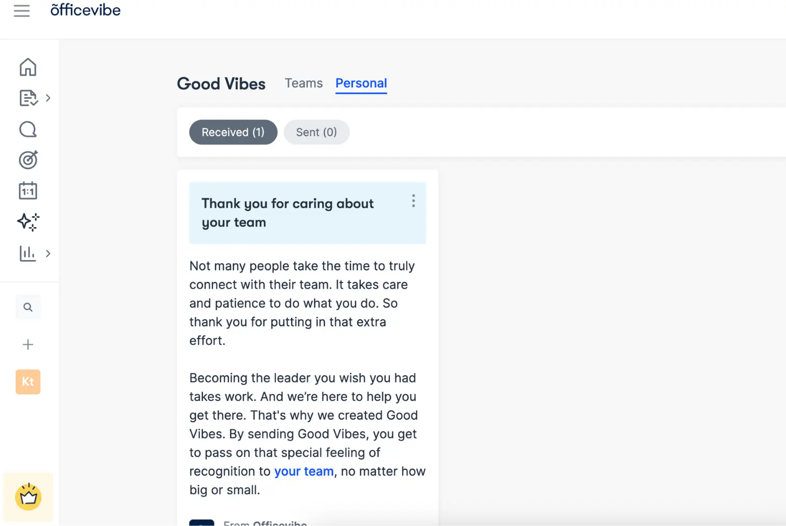
Task: Select the Surveys document icon
Action: [x=28, y=98]
